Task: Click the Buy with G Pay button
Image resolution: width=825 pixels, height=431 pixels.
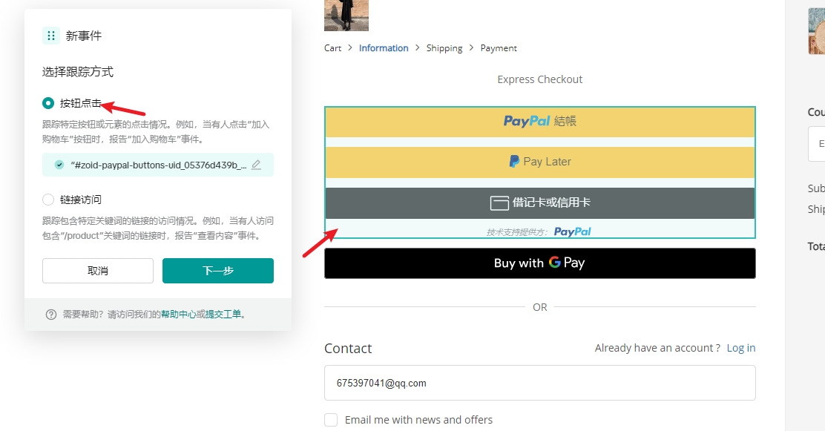Action: 540,263
